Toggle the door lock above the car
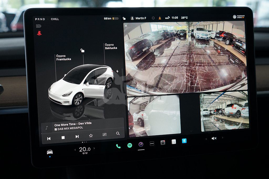The image size is (269, 179). click(x=82, y=51)
